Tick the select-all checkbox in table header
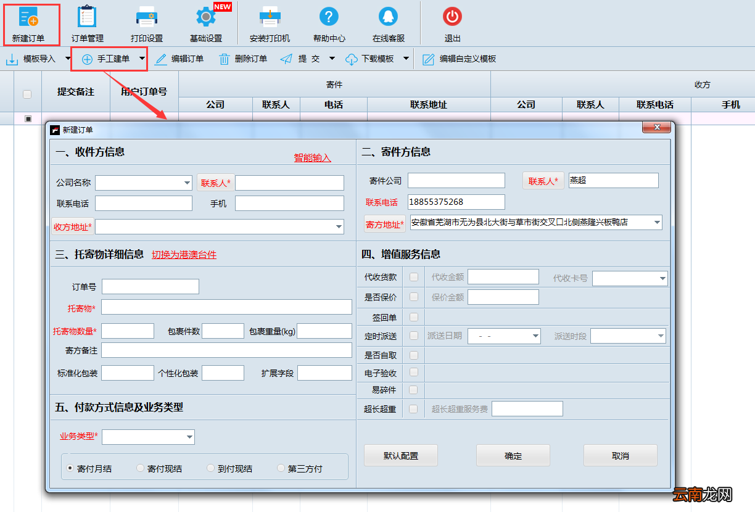 click(x=27, y=94)
